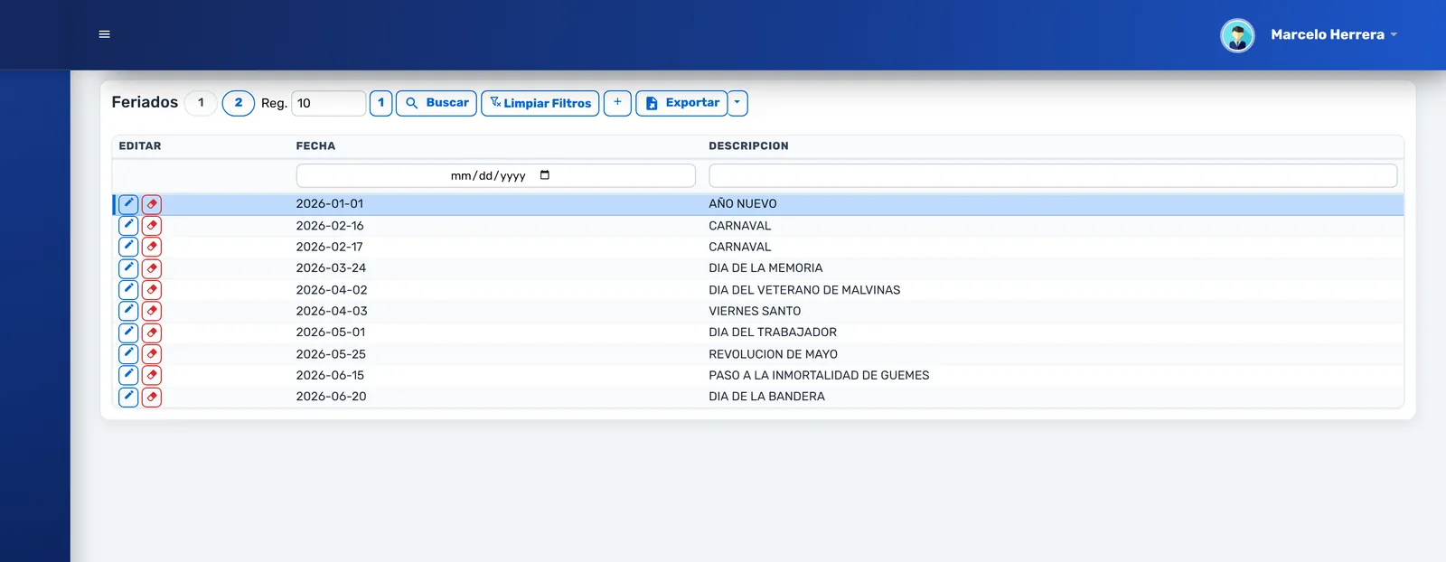Click Limpiar Filtros to reset filters
The height and width of the screenshot is (562, 1446).
540,103
